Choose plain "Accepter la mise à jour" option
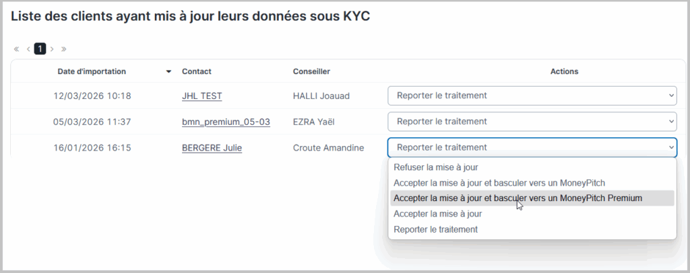 point(437,214)
